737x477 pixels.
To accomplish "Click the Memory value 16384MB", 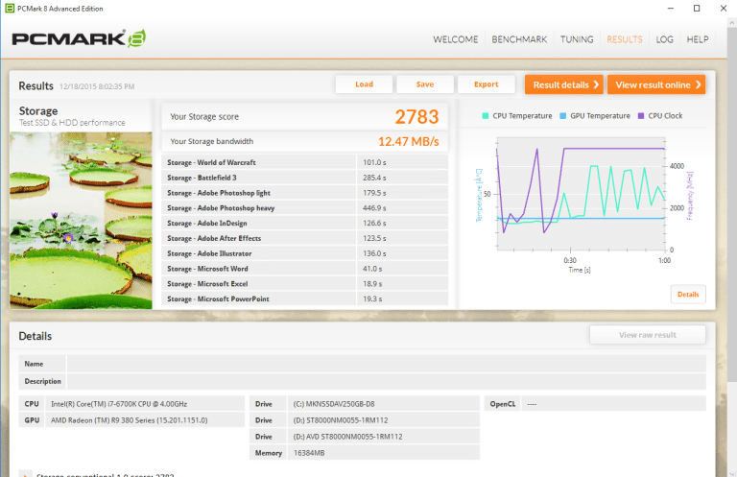I will [x=309, y=453].
